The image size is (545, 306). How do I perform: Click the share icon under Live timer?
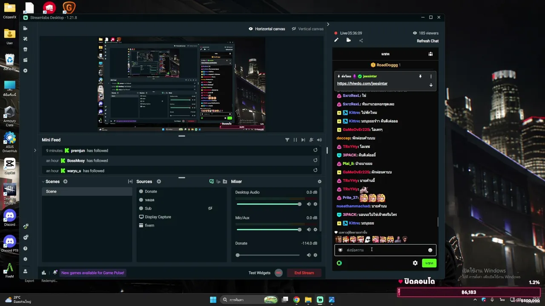pyautogui.click(x=361, y=41)
